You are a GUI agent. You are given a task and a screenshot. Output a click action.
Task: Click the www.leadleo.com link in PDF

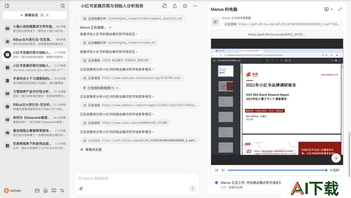coord(329,75)
